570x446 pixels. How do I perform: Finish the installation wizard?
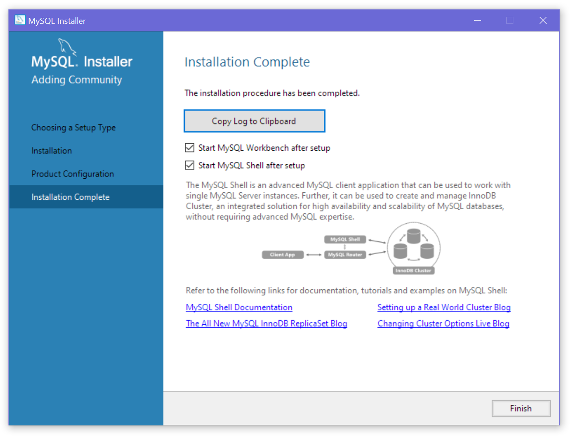point(521,409)
